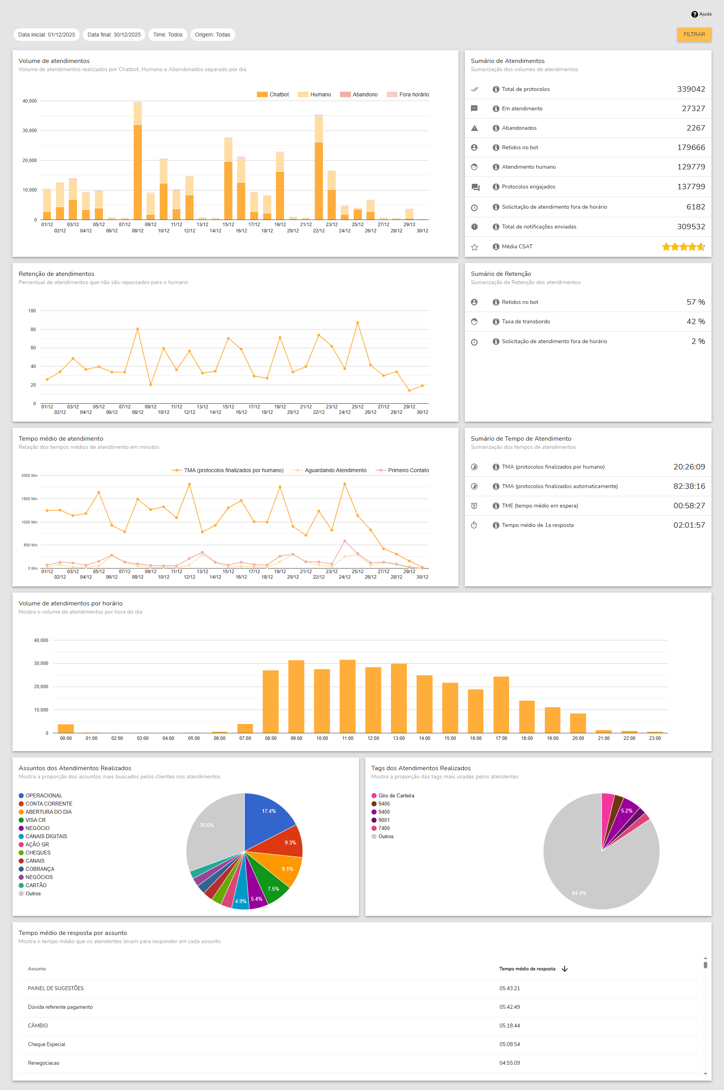Toggle Humano series in volume chart legend
The image size is (724, 1090).
(x=314, y=95)
